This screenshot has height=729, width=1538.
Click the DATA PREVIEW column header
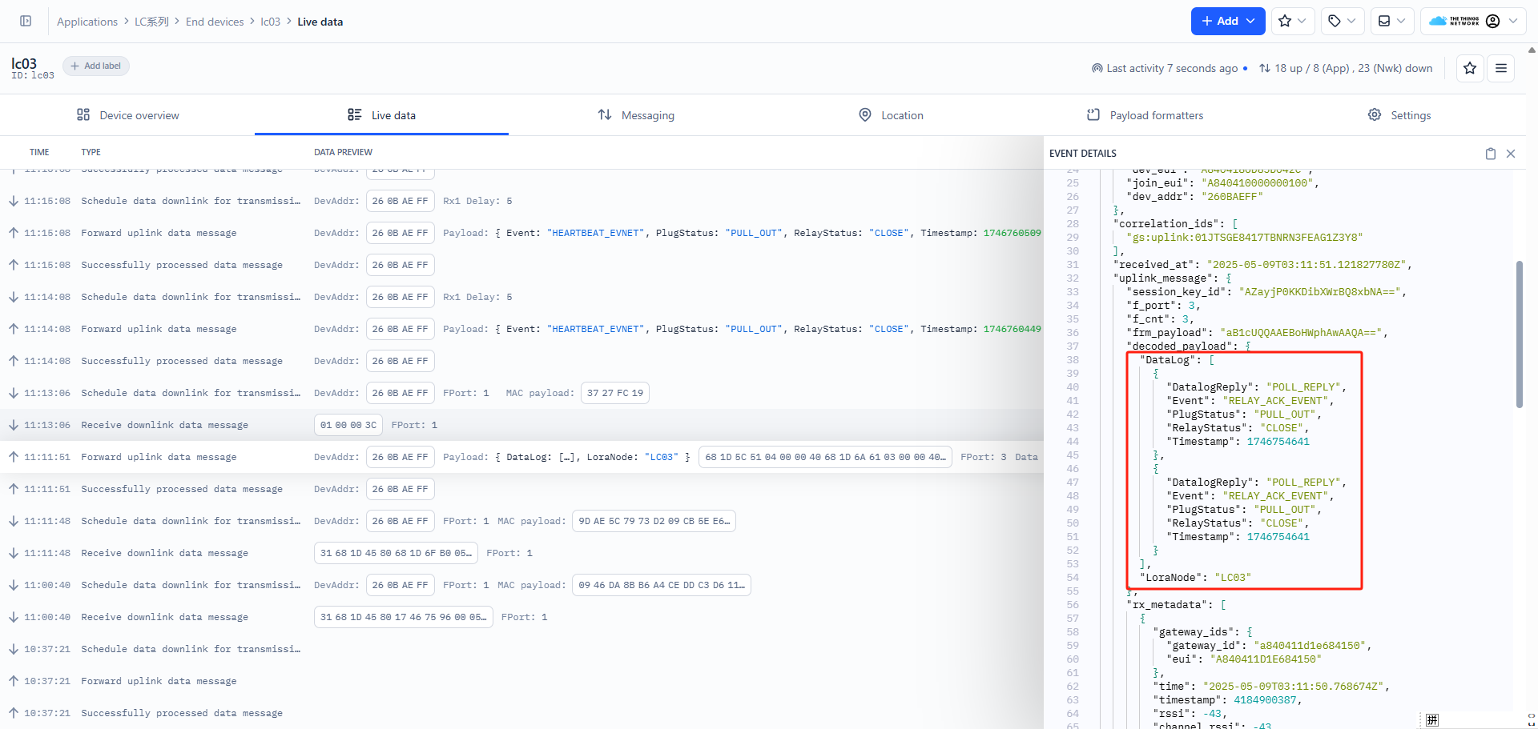tap(343, 152)
